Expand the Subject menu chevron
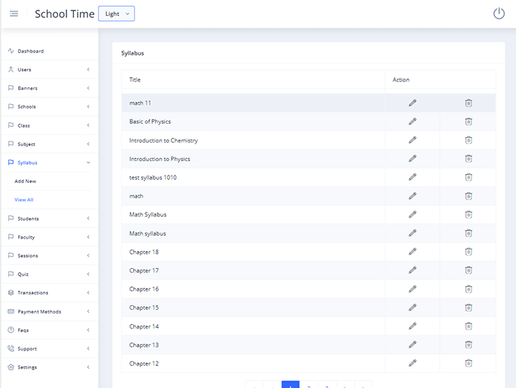Screen dimensions: 516x388 tap(88, 144)
